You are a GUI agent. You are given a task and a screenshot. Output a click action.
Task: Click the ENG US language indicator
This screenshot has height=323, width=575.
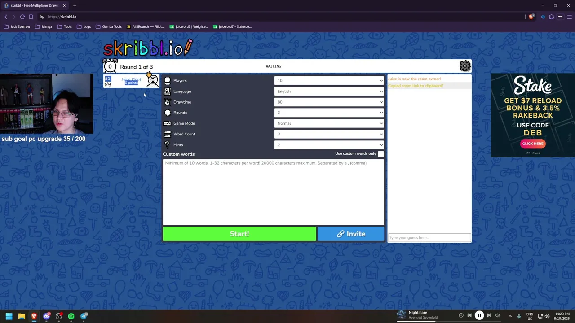[530, 316]
